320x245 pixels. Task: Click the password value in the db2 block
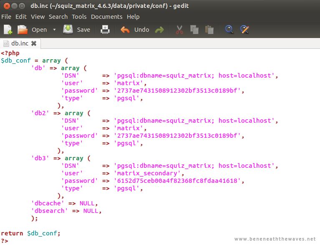pos(177,136)
